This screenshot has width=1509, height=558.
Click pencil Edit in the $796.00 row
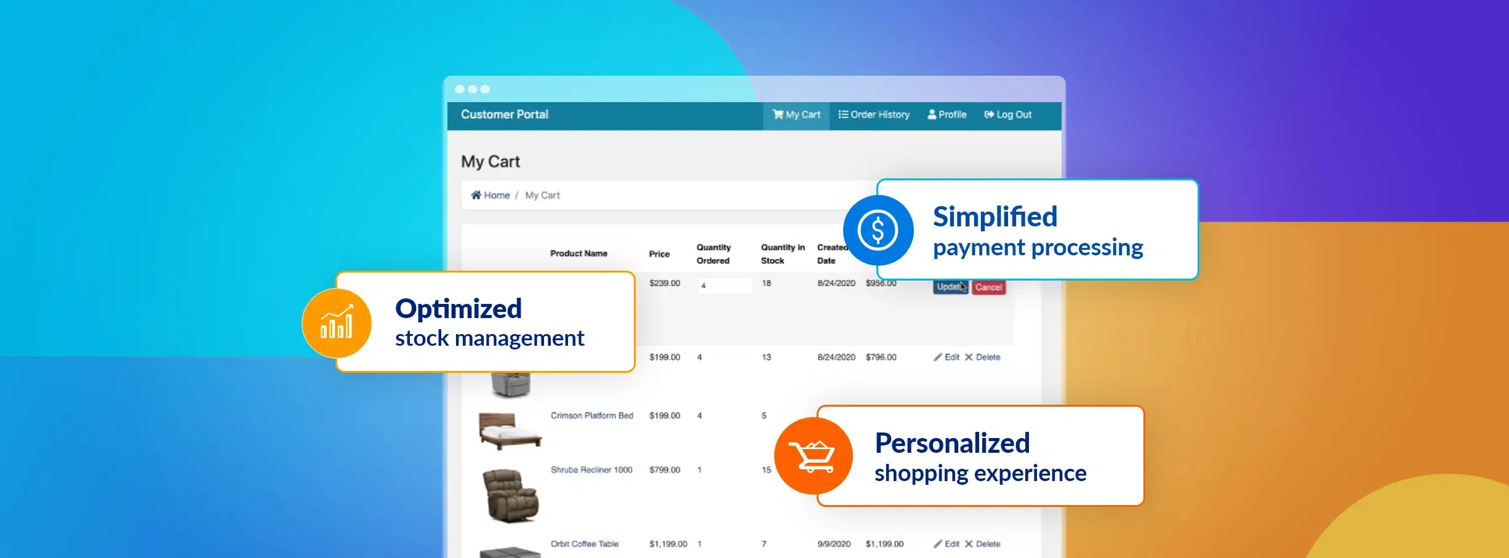point(946,357)
